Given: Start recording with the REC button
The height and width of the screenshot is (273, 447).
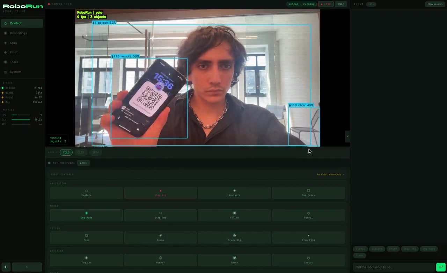Looking at the screenshot, I should tap(83, 163).
